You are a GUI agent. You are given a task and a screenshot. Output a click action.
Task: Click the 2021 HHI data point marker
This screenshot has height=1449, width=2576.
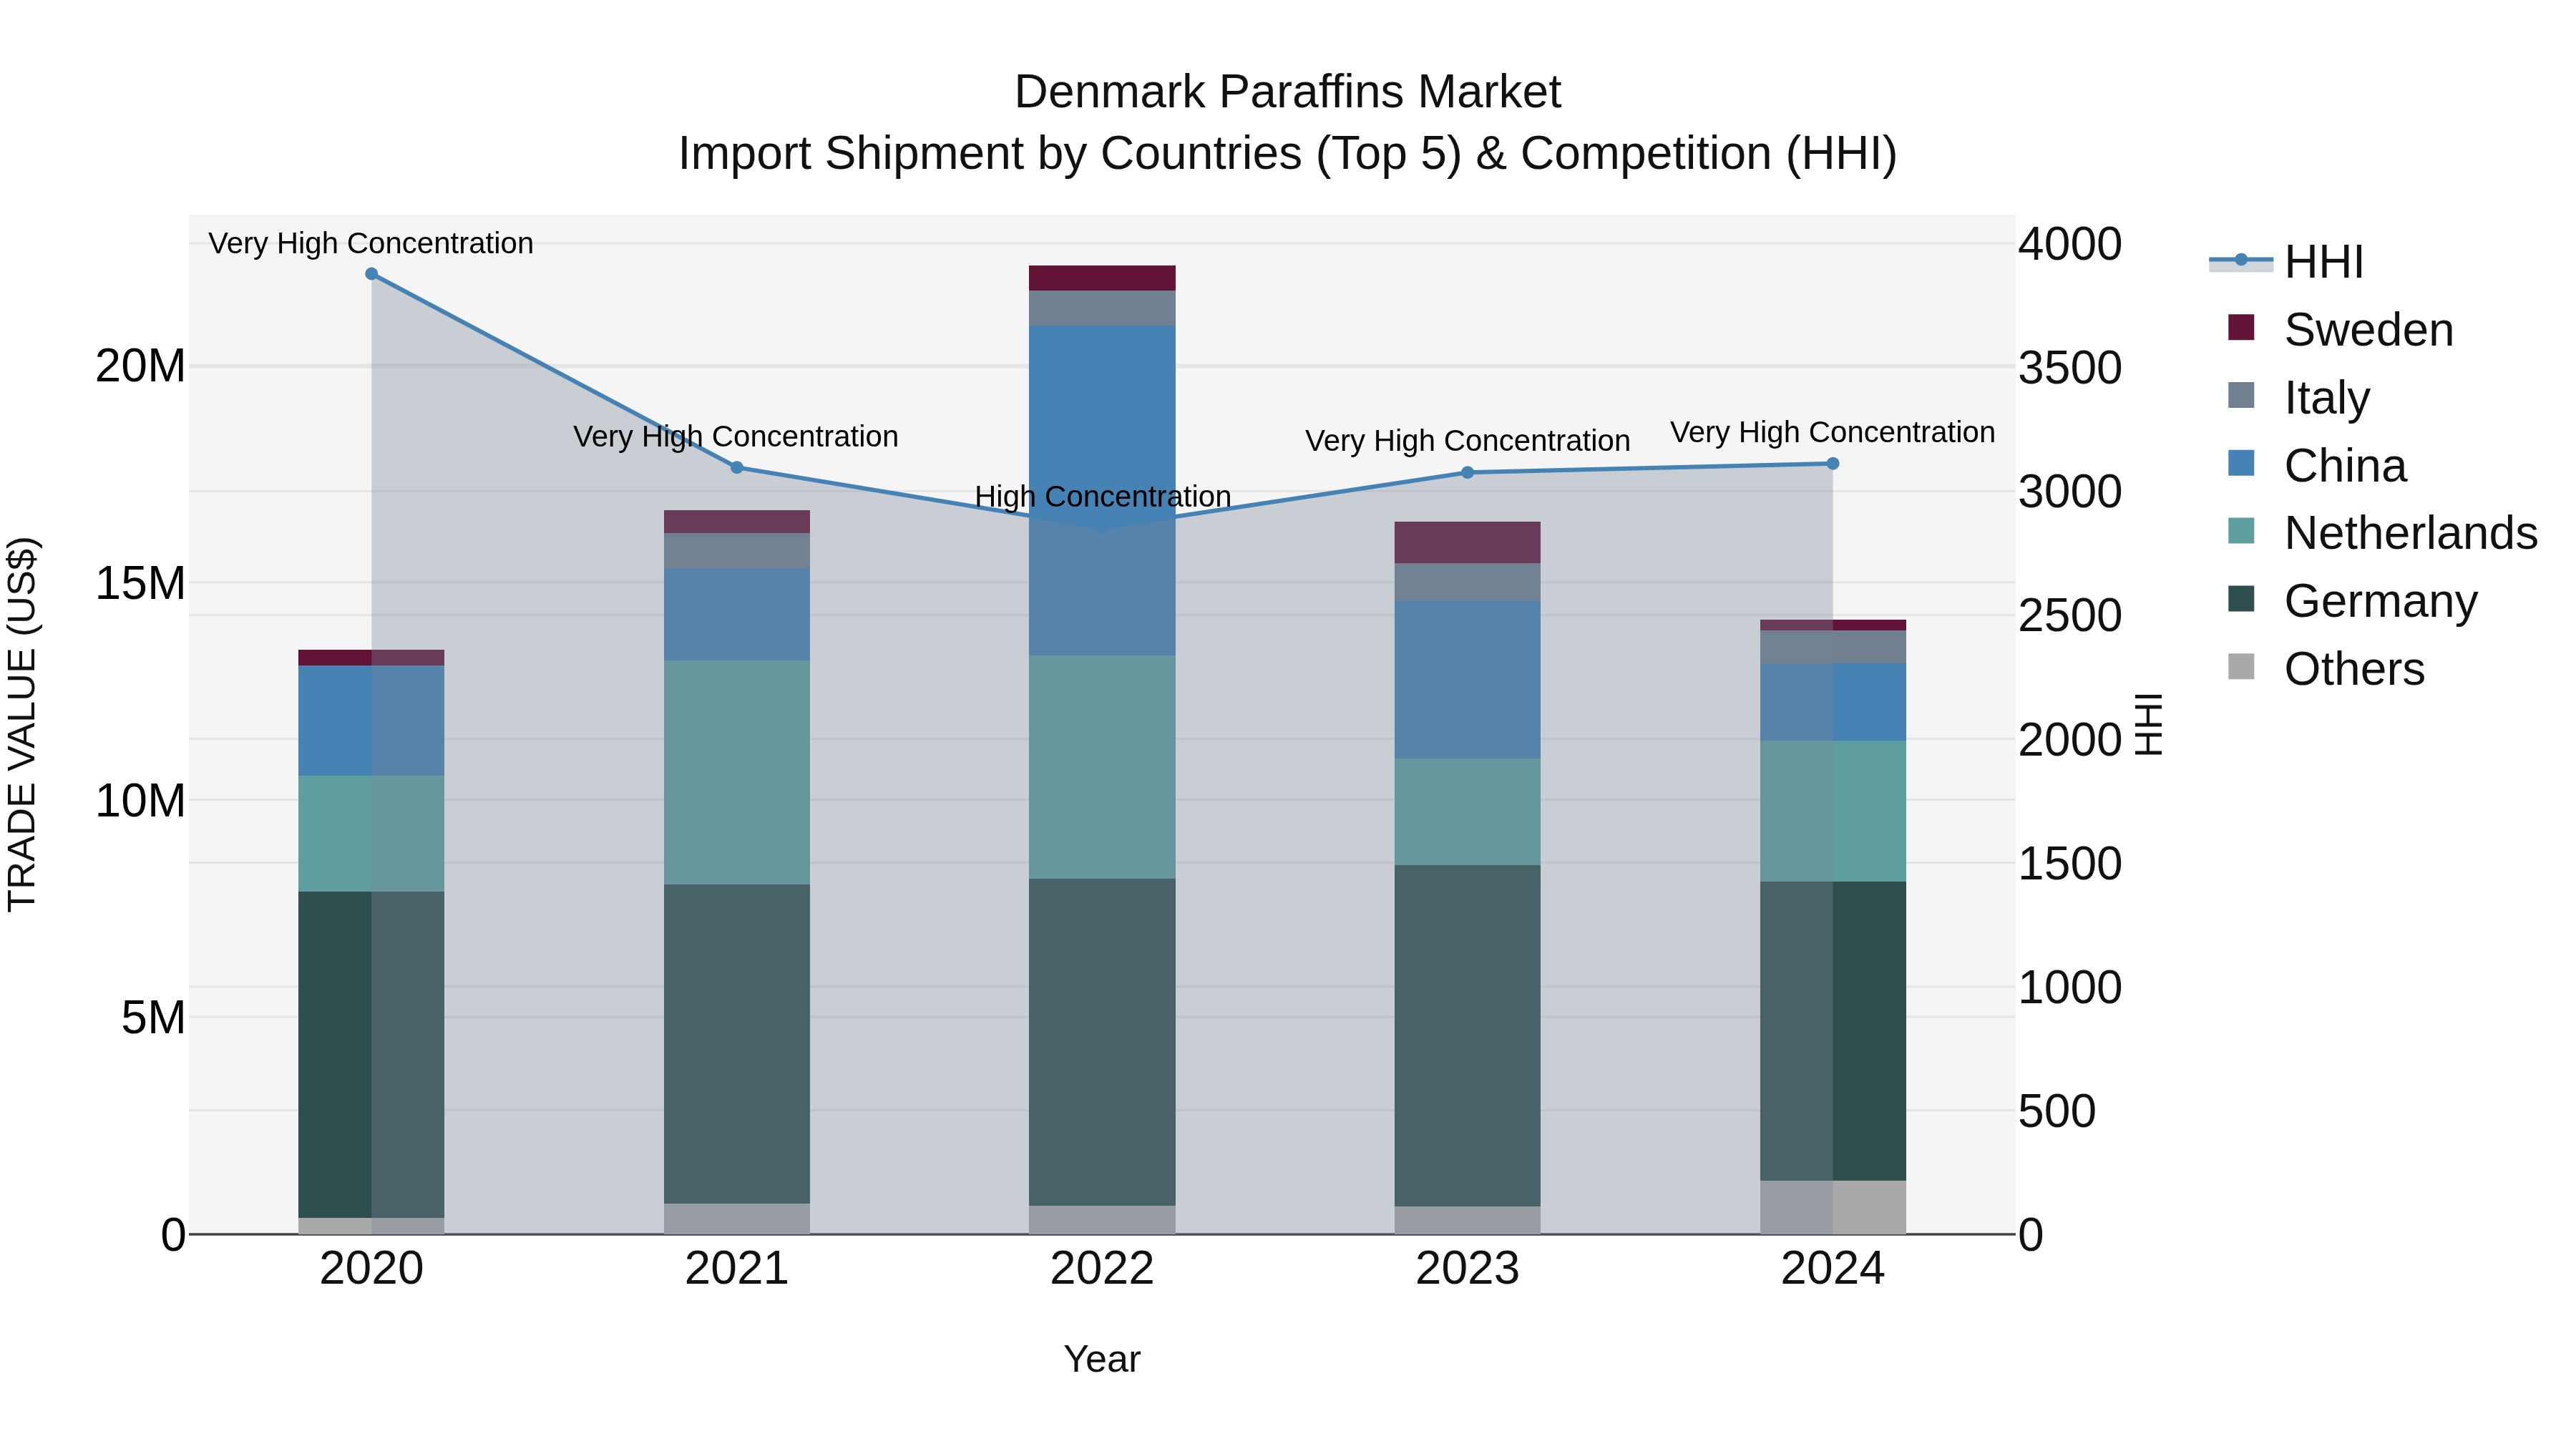click(x=737, y=467)
